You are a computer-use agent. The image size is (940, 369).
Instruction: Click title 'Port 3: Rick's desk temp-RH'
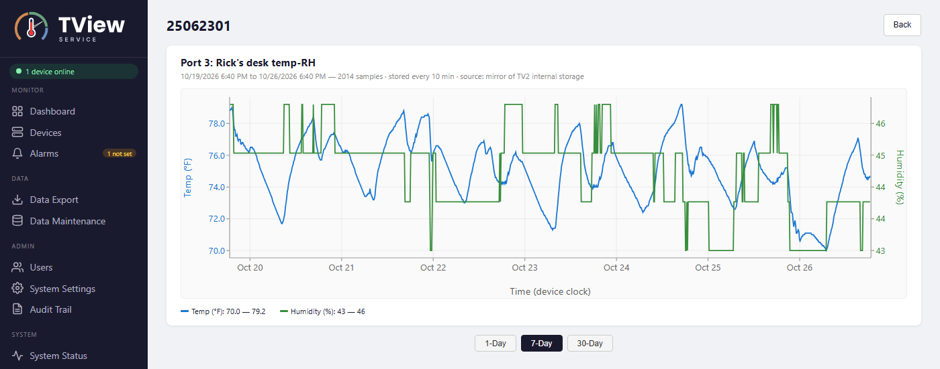pyautogui.click(x=248, y=63)
